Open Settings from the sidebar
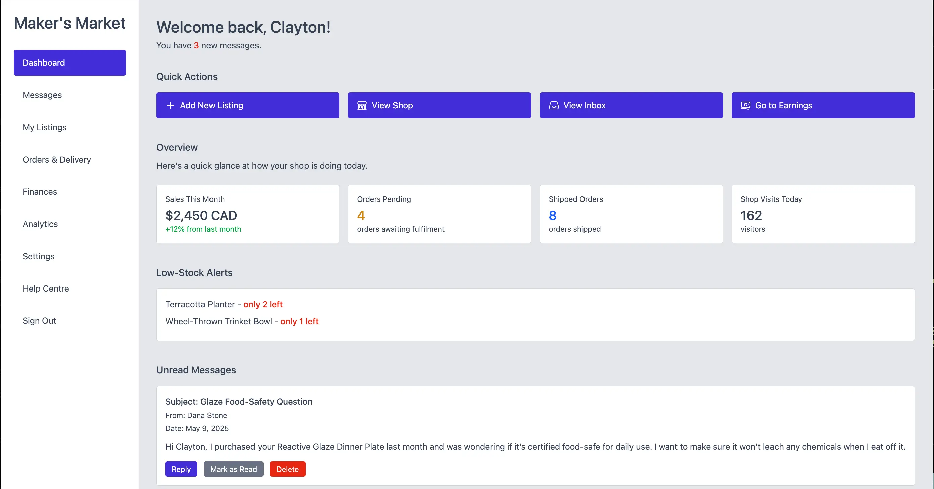Viewport: 934px width, 489px height. 38,256
